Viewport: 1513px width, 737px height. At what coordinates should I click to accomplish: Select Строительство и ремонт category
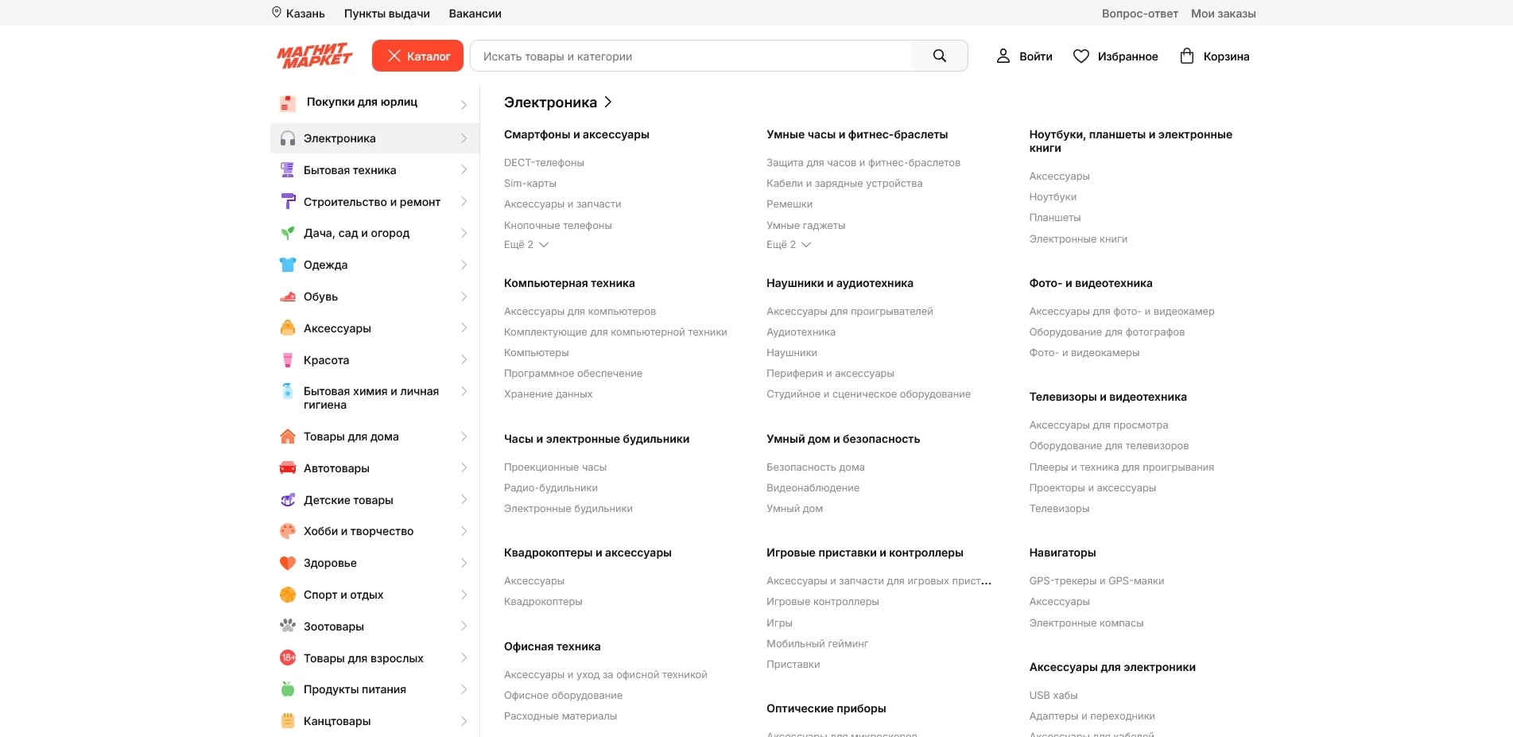pos(371,202)
